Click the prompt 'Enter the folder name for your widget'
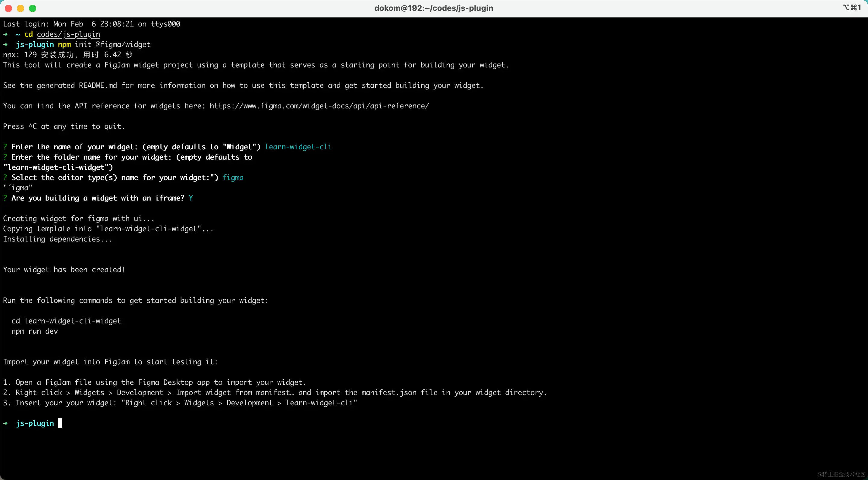Screen dimensions: 868x480 coord(132,157)
